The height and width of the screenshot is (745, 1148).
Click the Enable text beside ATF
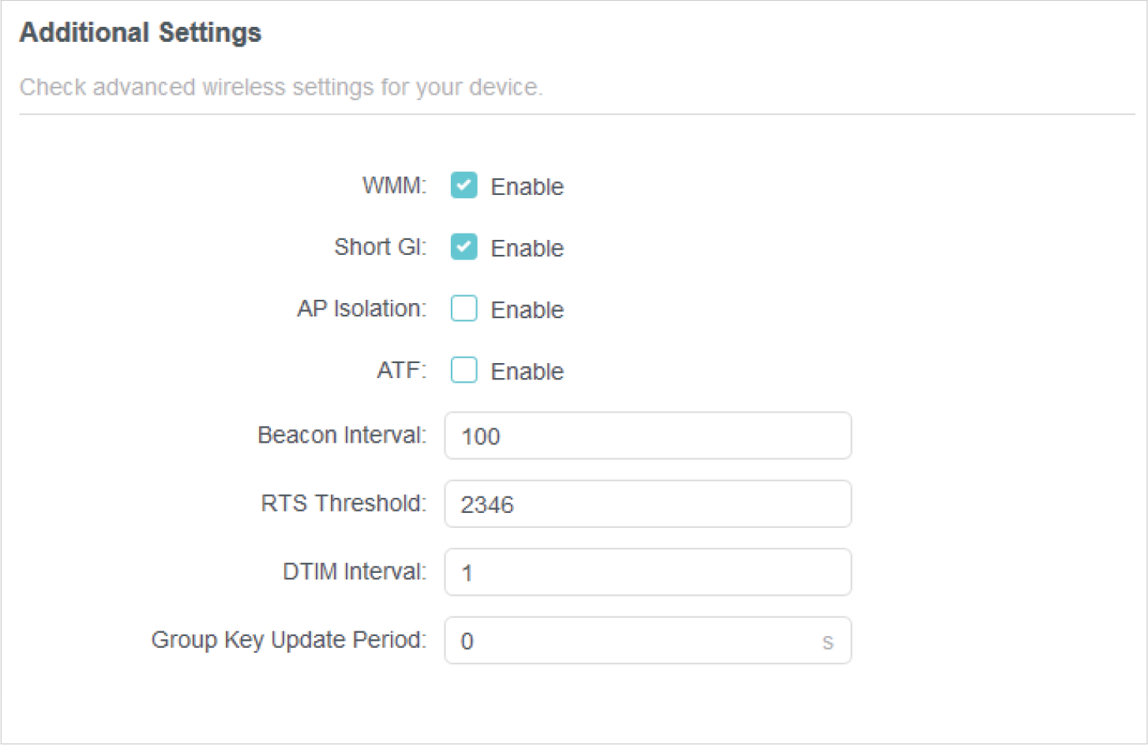[527, 372]
